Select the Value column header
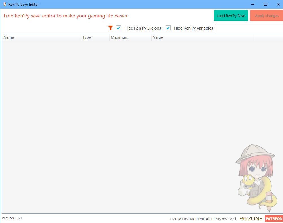 [202, 37]
